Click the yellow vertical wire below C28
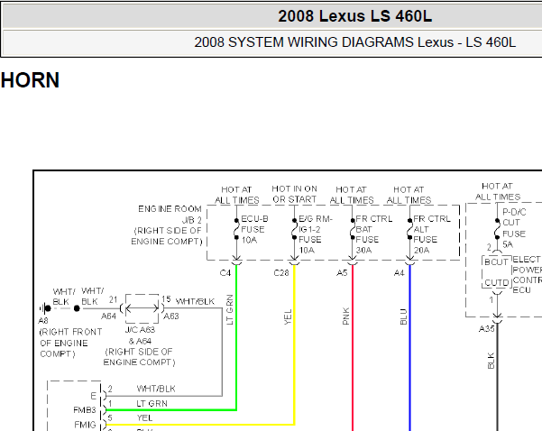Screen dimensions: 542x431 tap(294, 345)
